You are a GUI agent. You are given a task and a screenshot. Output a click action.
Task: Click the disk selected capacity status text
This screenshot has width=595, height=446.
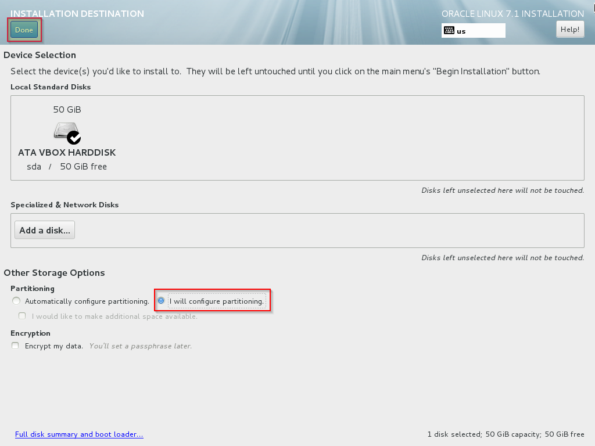506,434
